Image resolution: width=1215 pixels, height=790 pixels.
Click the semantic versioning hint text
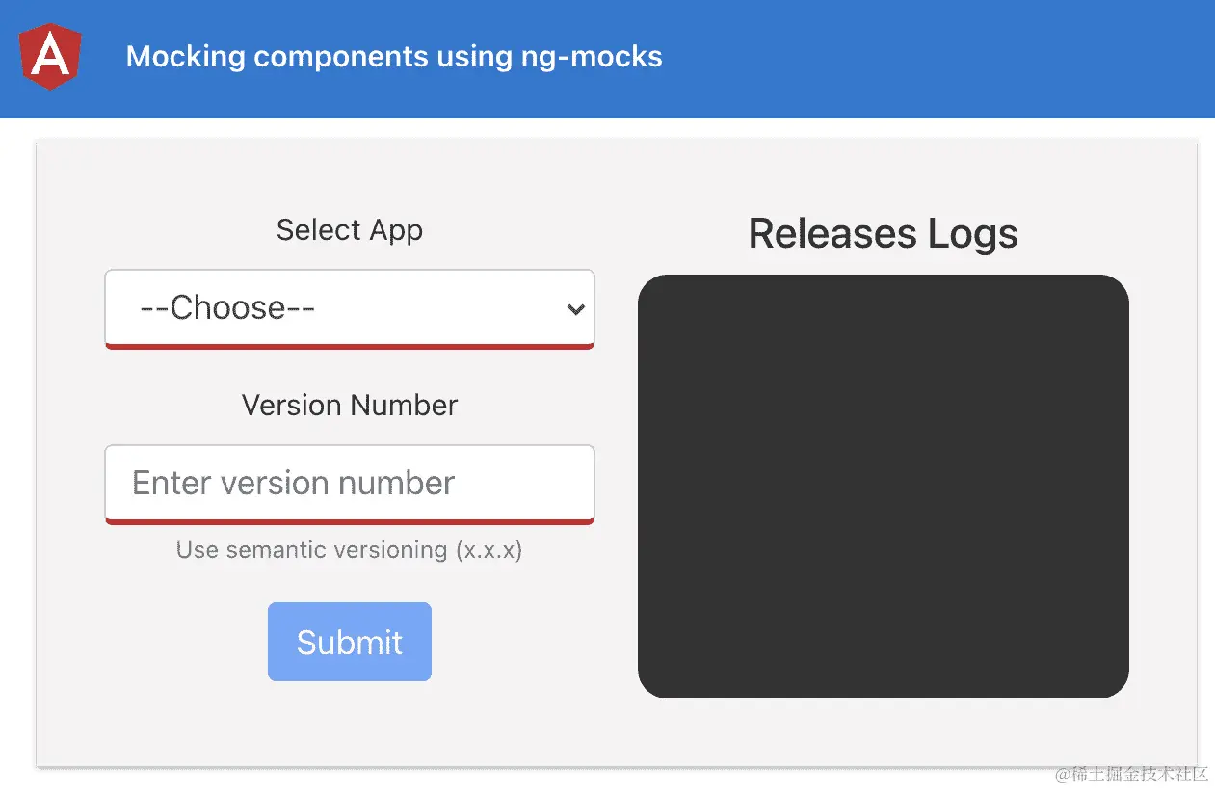point(349,550)
